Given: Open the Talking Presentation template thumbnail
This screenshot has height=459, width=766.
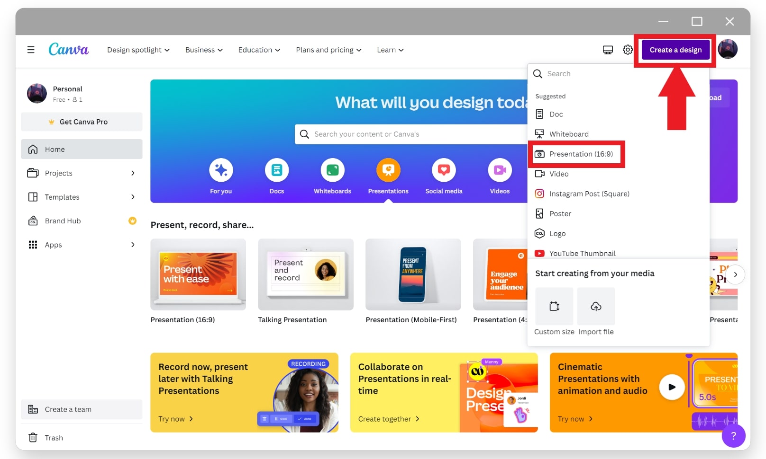Looking at the screenshot, I should tap(305, 274).
